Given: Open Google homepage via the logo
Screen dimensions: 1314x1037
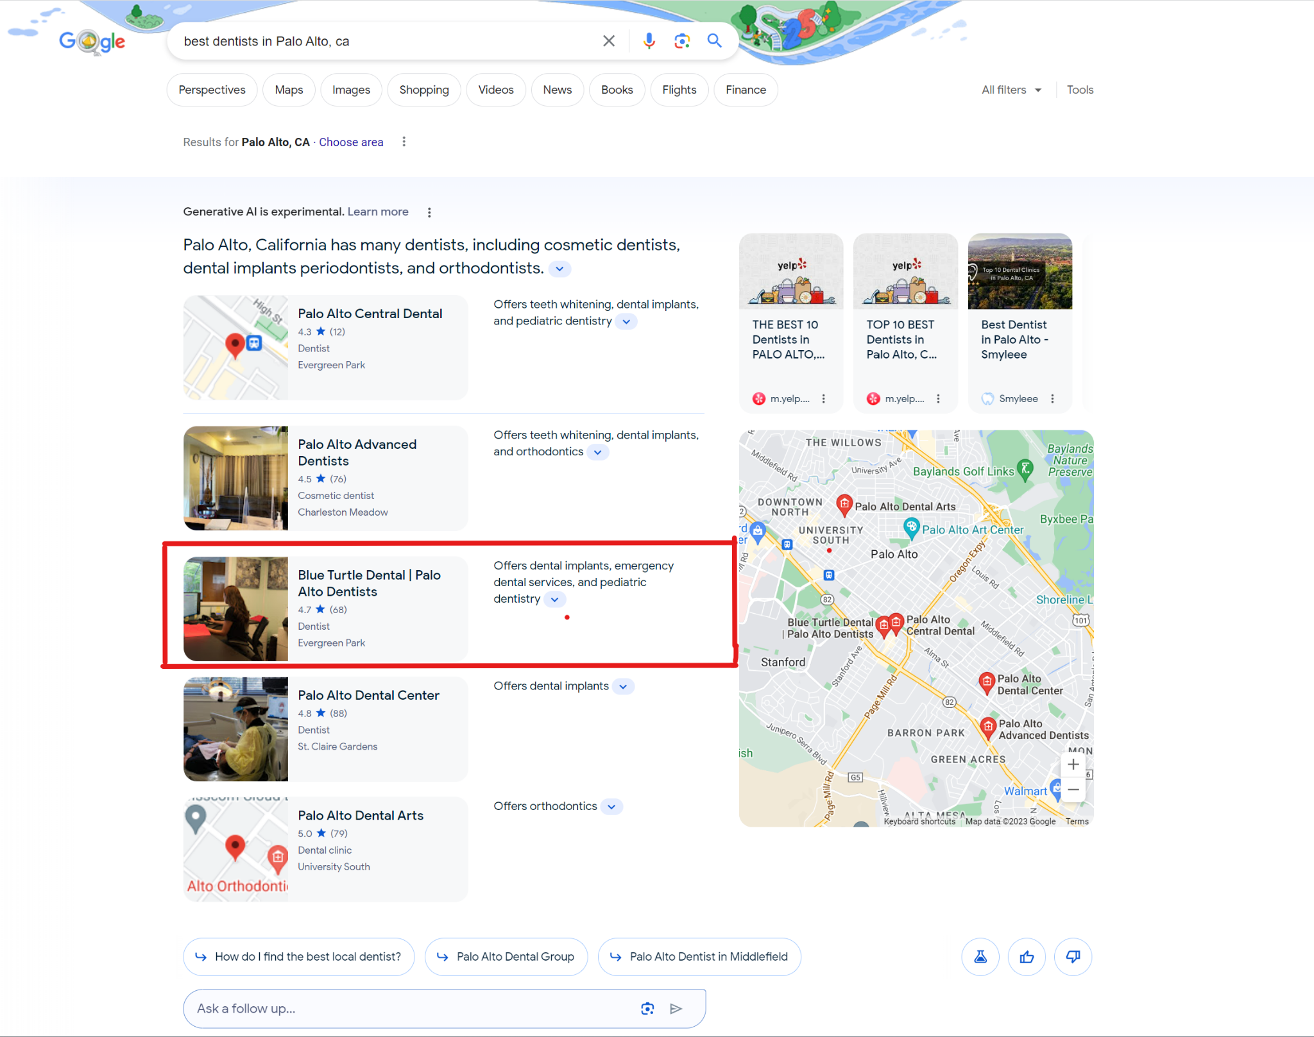Looking at the screenshot, I should (92, 42).
